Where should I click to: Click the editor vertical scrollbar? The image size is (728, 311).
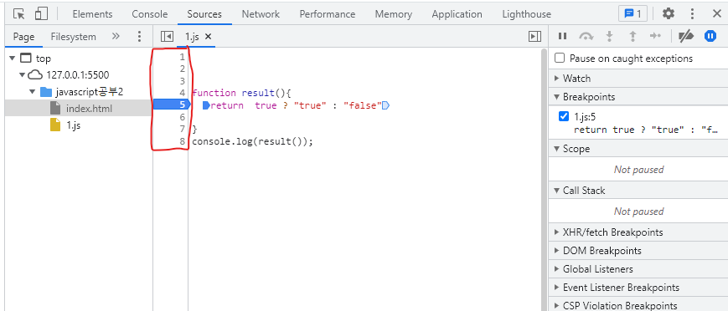coord(545,179)
